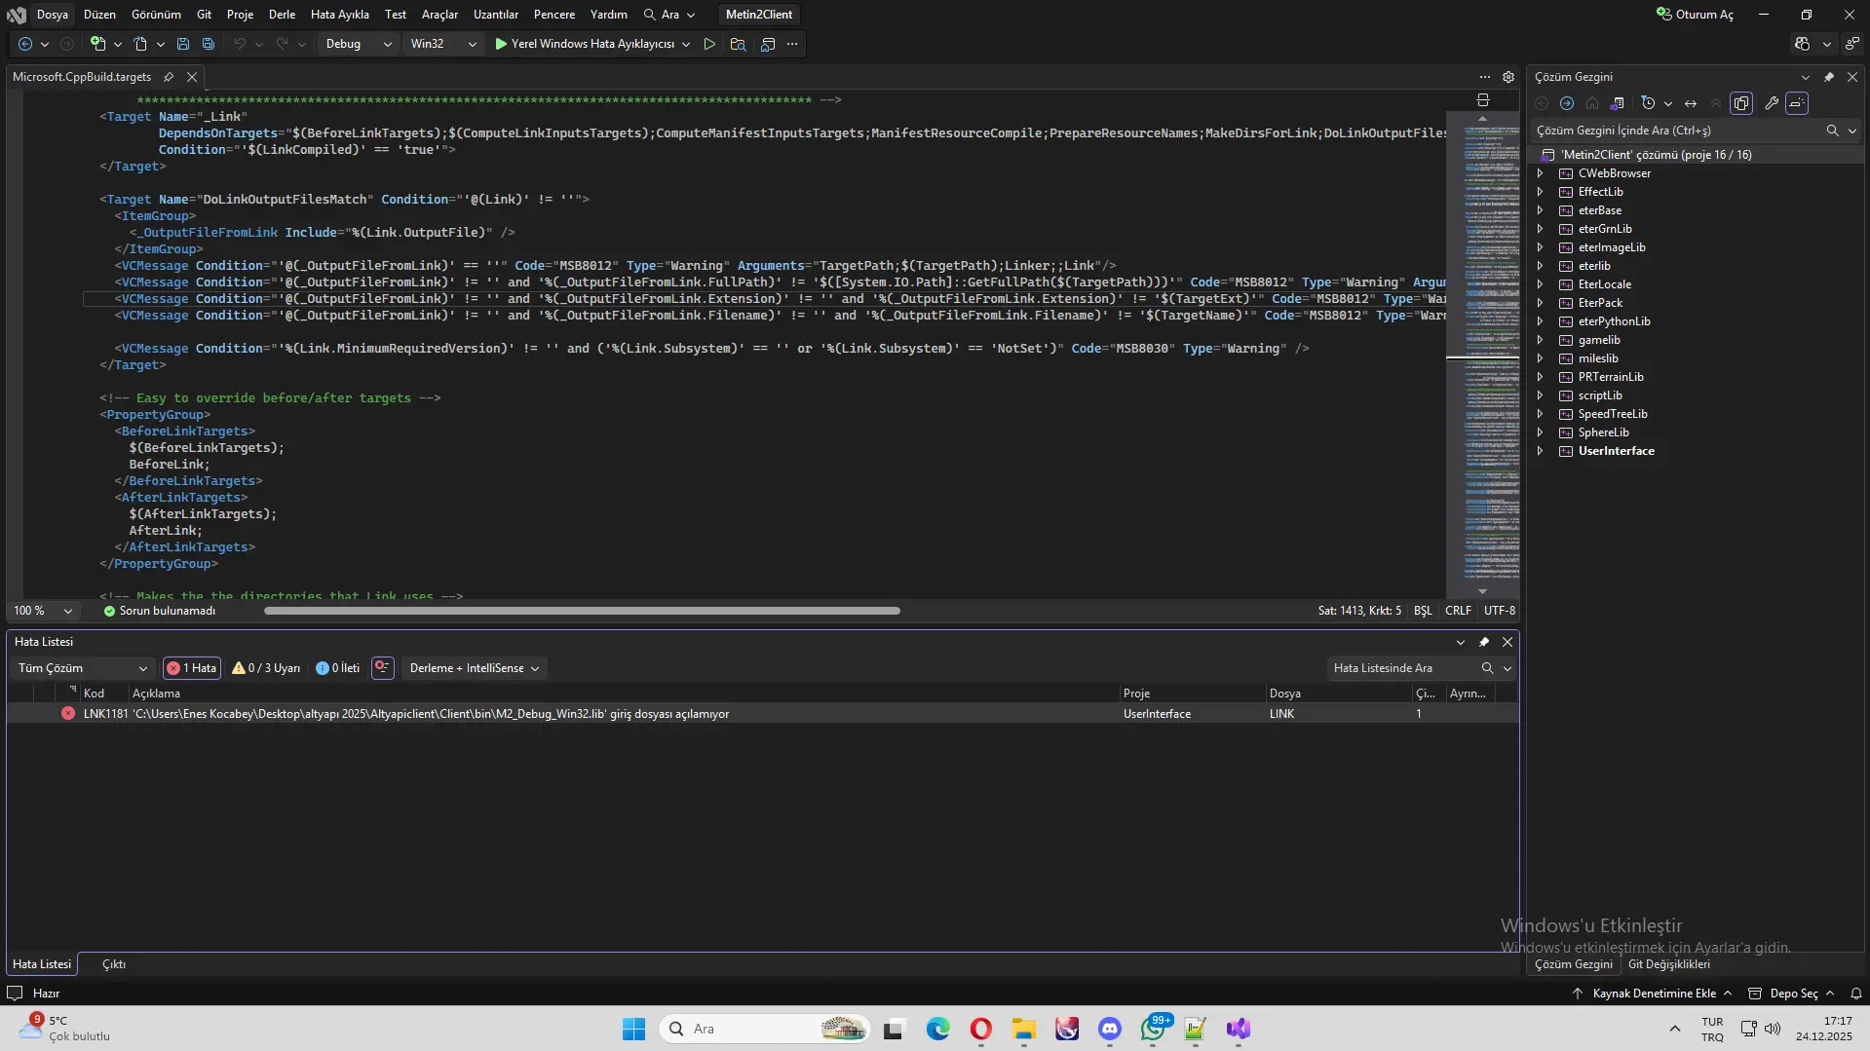Expand the UserInterface project node
1870x1051 pixels.
(x=1541, y=451)
